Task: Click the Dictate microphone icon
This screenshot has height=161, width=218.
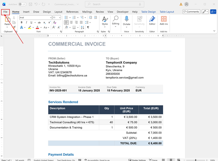Action: 126,19
